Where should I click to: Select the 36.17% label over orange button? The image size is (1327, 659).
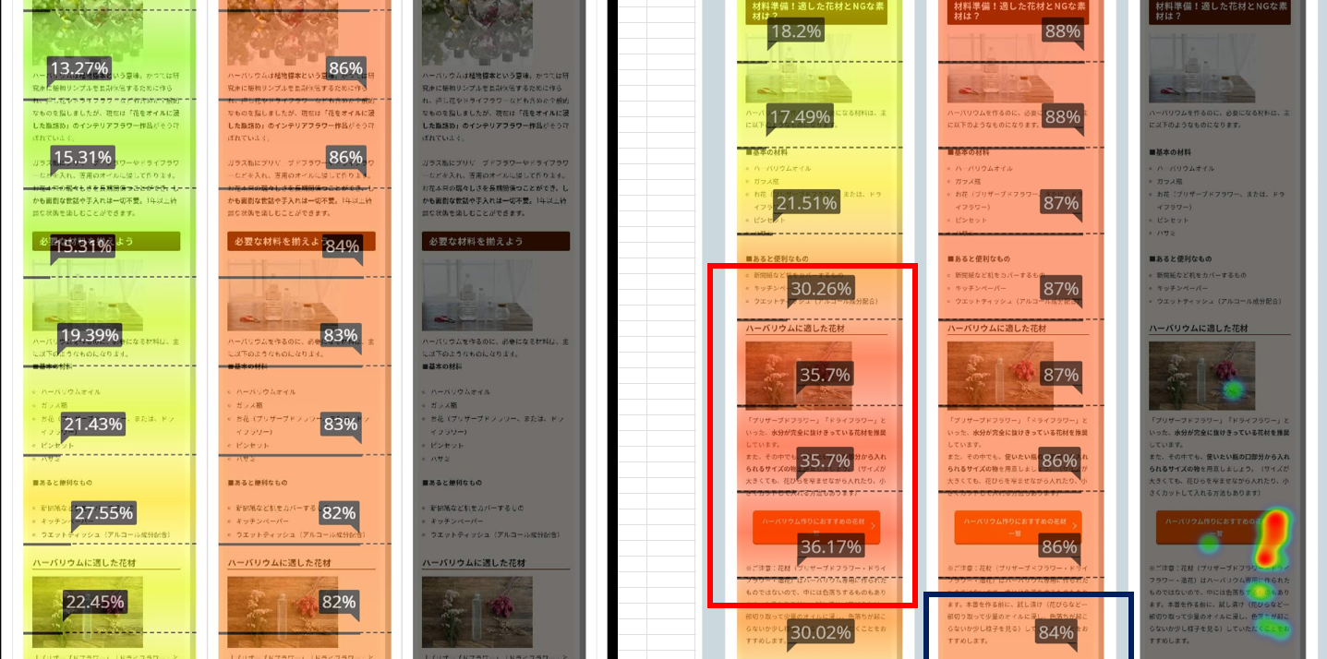click(830, 546)
